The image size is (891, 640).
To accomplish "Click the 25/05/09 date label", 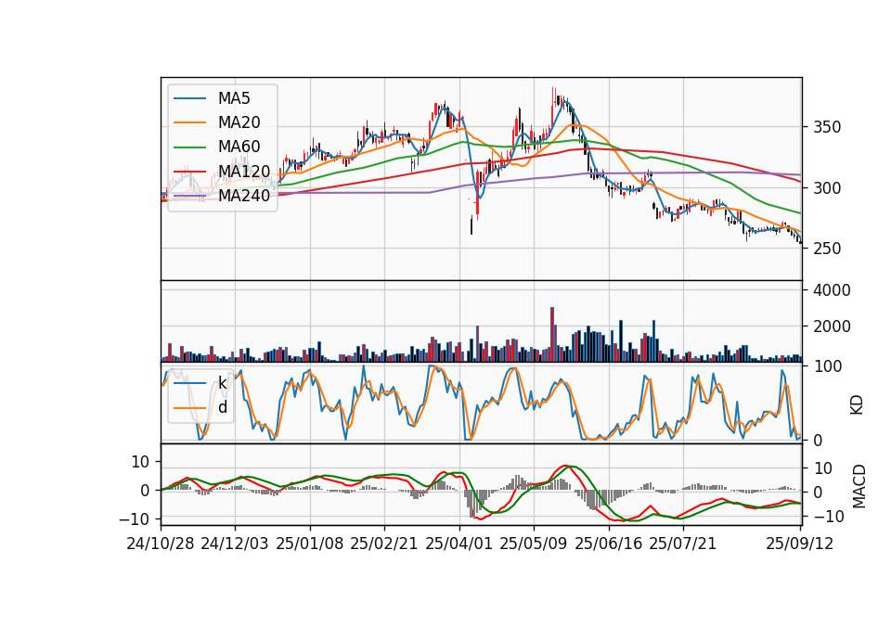I will click(x=534, y=544).
